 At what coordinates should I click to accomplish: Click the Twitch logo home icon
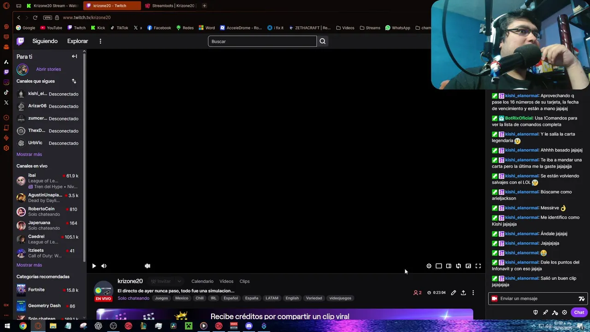[20, 41]
